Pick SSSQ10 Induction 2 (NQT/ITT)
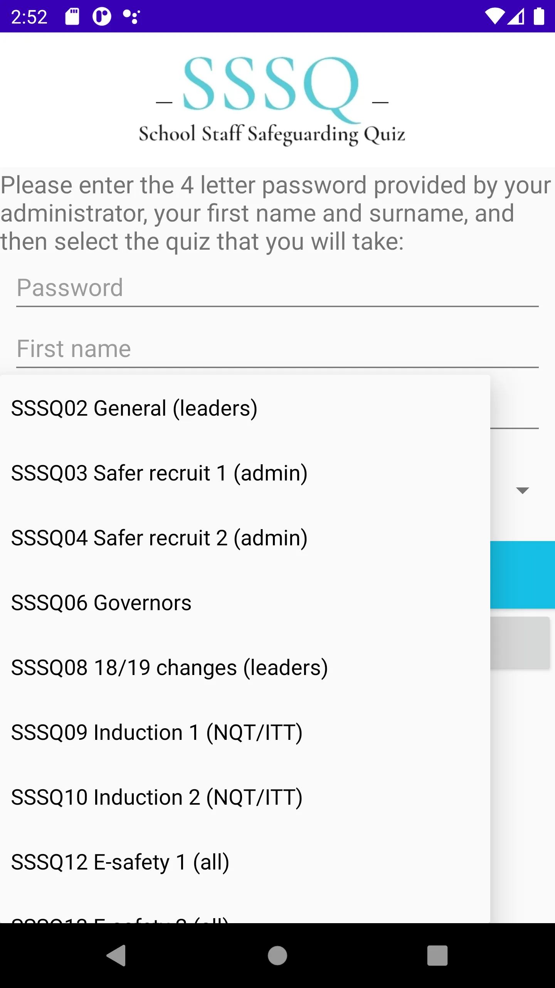This screenshot has width=555, height=988. coord(245,797)
